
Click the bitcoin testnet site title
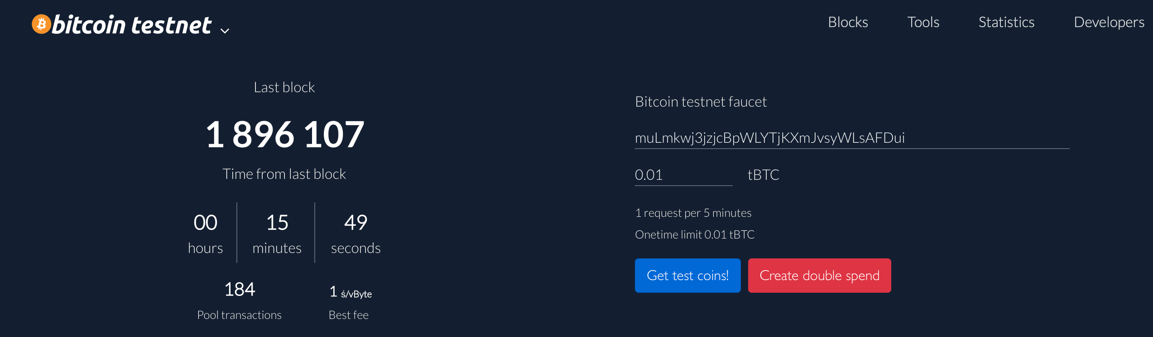131,25
